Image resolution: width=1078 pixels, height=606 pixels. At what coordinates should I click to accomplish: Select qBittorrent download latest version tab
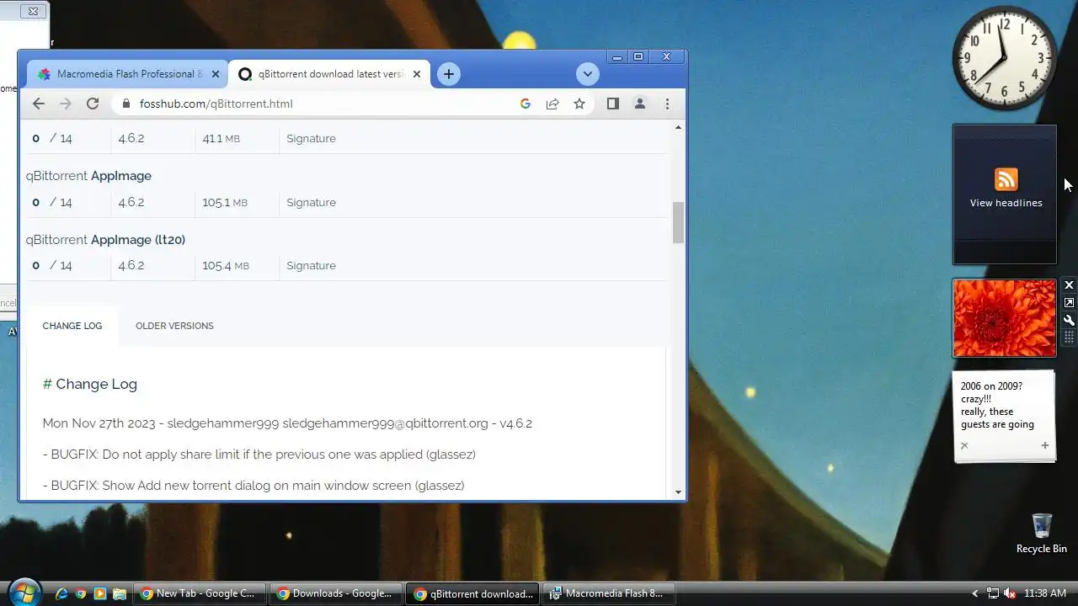330,74
